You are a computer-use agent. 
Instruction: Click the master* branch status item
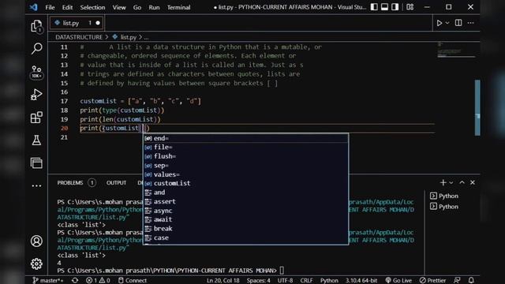pos(48,280)
